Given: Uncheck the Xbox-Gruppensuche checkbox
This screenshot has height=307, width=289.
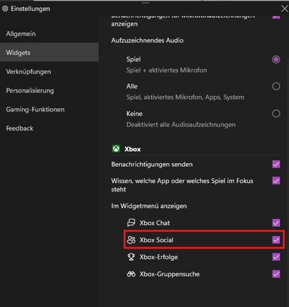Looking at the screenshot, I should [276, 274].
